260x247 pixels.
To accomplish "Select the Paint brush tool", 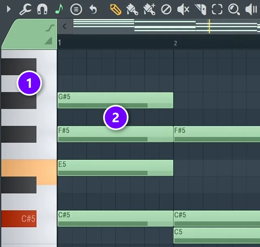I will pos(132,10).
